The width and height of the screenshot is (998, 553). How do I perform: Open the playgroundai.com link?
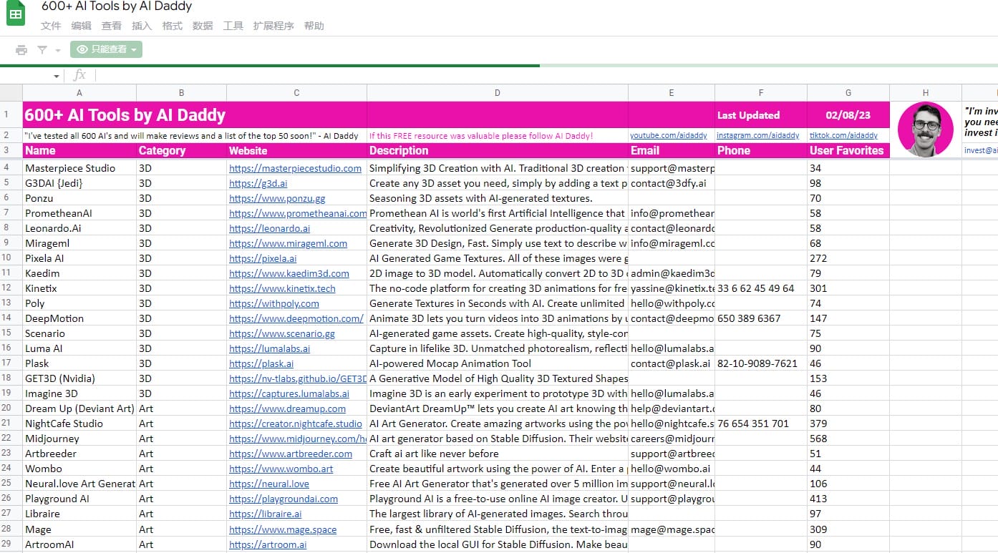click(284, 499)
